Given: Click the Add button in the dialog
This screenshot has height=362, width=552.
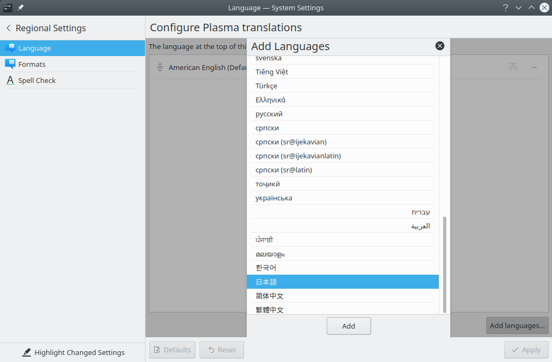Looking at the screenshot, I should tap(349, 326).
